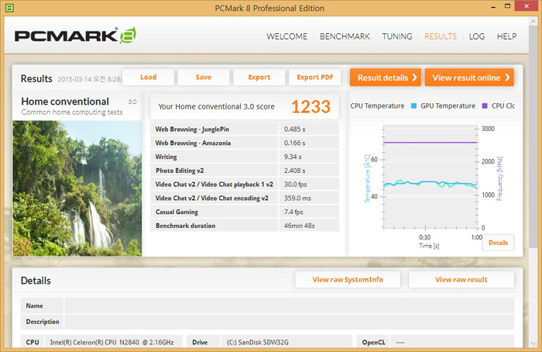This screenshot has width=542, height=352.
Task: Maximize the PCMark 8 window
Action: (x=507, y=6)
